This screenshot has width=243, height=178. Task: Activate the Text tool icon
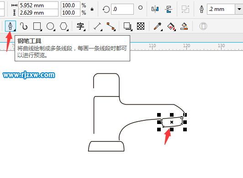click(x=80, y=26)
